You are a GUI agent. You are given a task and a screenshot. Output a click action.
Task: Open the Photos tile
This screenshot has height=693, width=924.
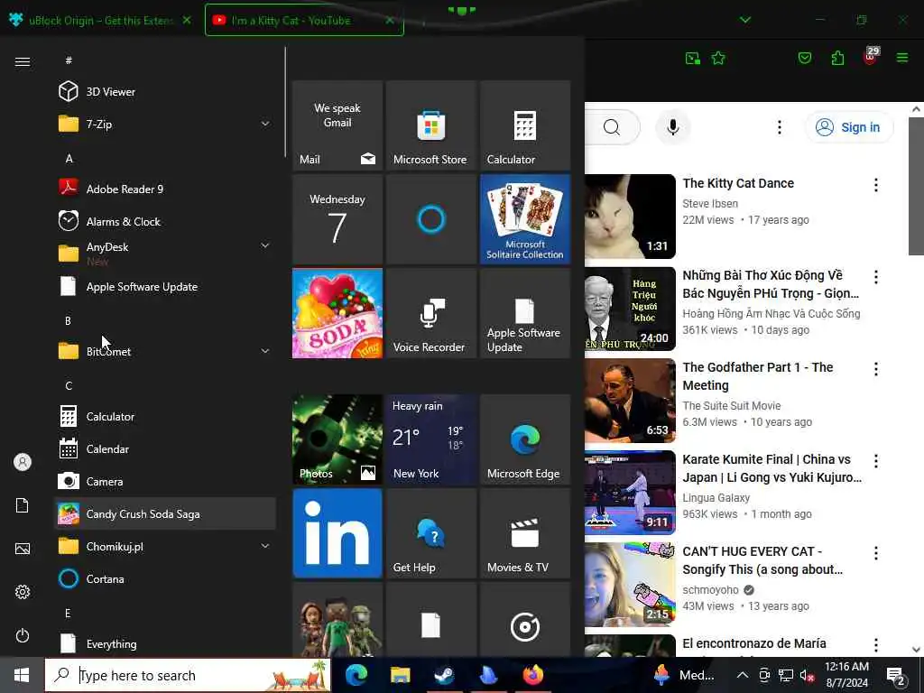click(337, 439)
